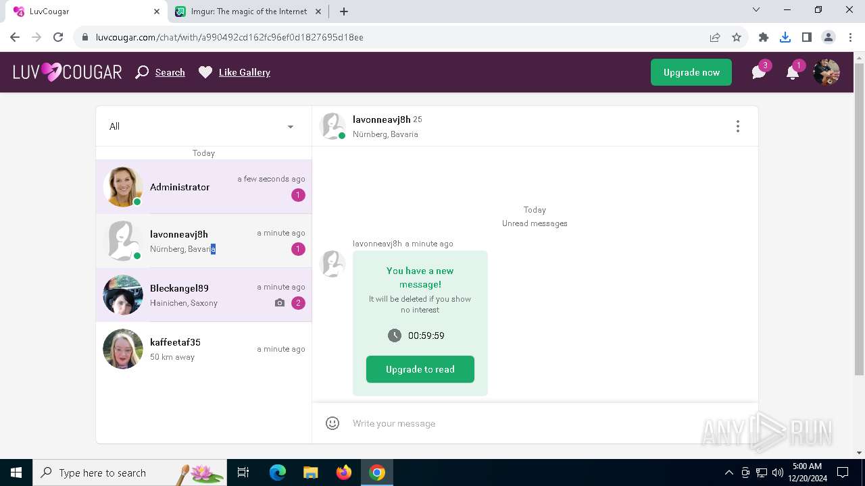Open Chrome tab search dropdown arrow

coord(756,10)
